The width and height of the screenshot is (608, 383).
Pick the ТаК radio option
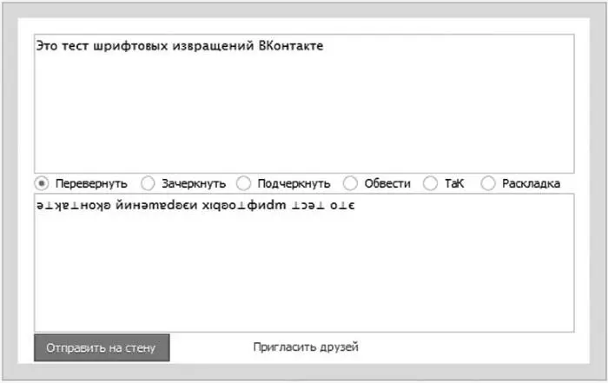[431, 183]
